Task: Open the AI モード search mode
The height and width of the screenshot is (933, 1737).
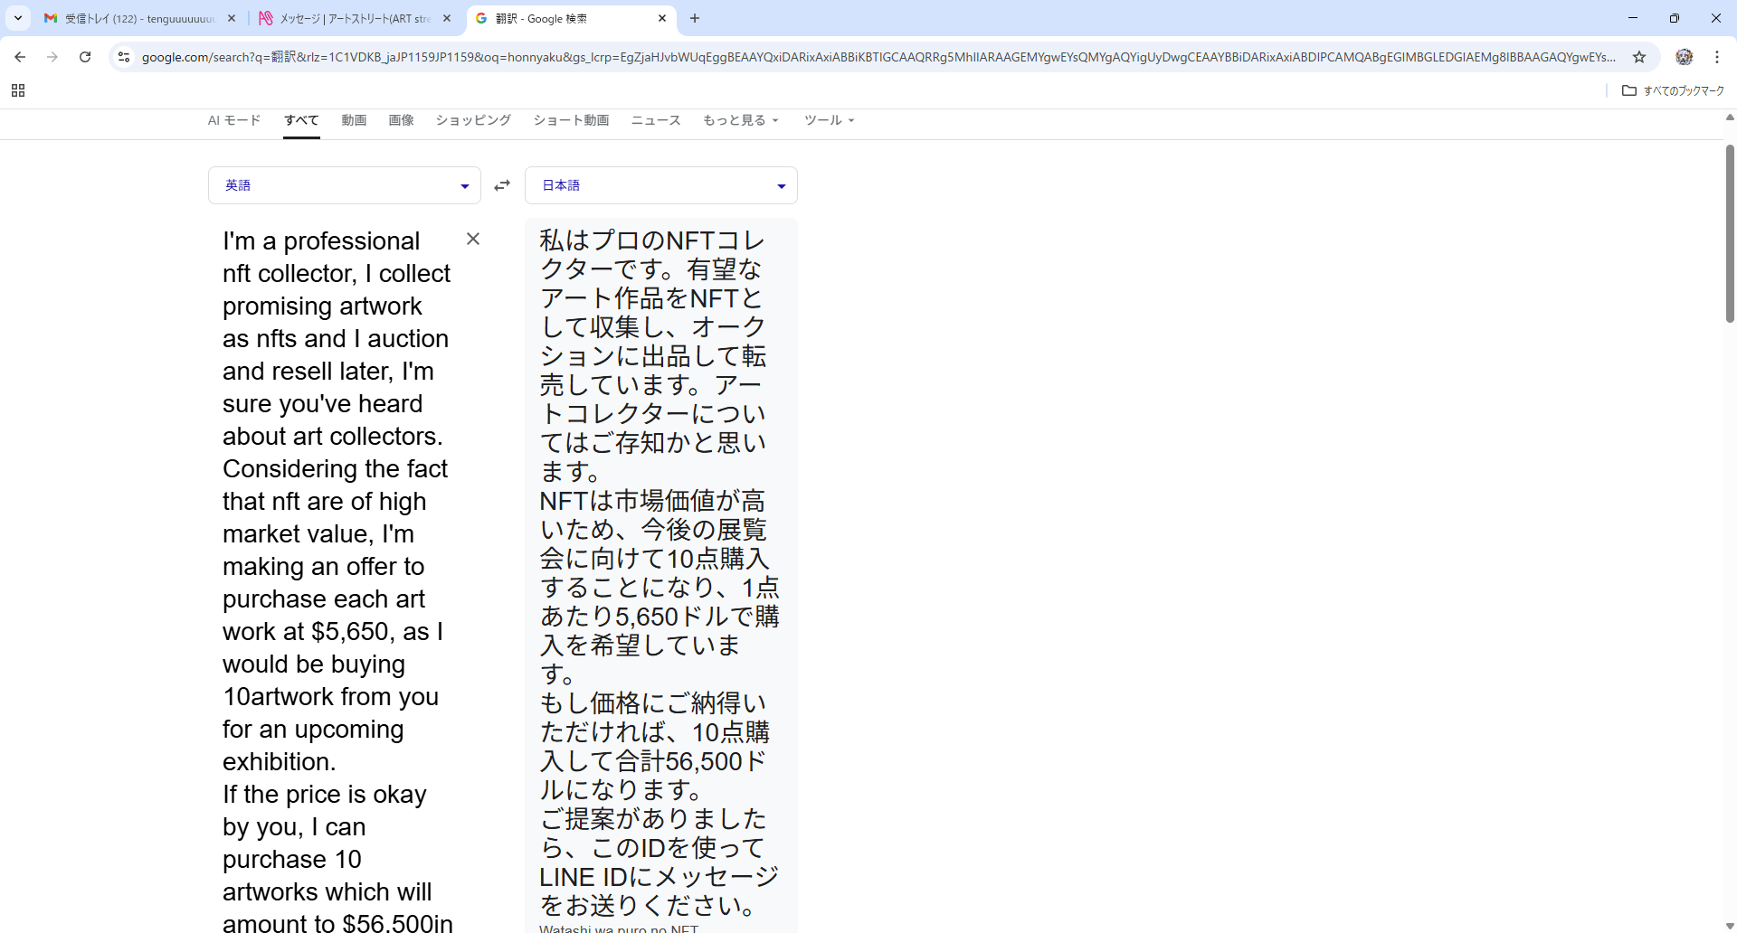Action: [x=234, y=120]
